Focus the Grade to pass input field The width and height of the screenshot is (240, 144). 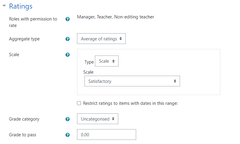tap(107, 134)
